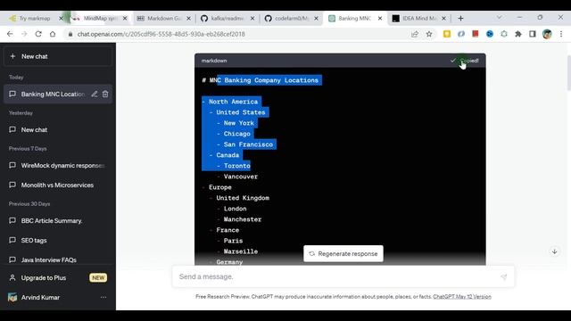Go forward in browser history
Viewport: 571px width, 321px height.
pyautogui.click(x=24, y=34)
